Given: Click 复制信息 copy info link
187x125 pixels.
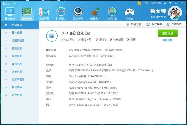Looking at the screenshot, I should click(x=167, y=40).
